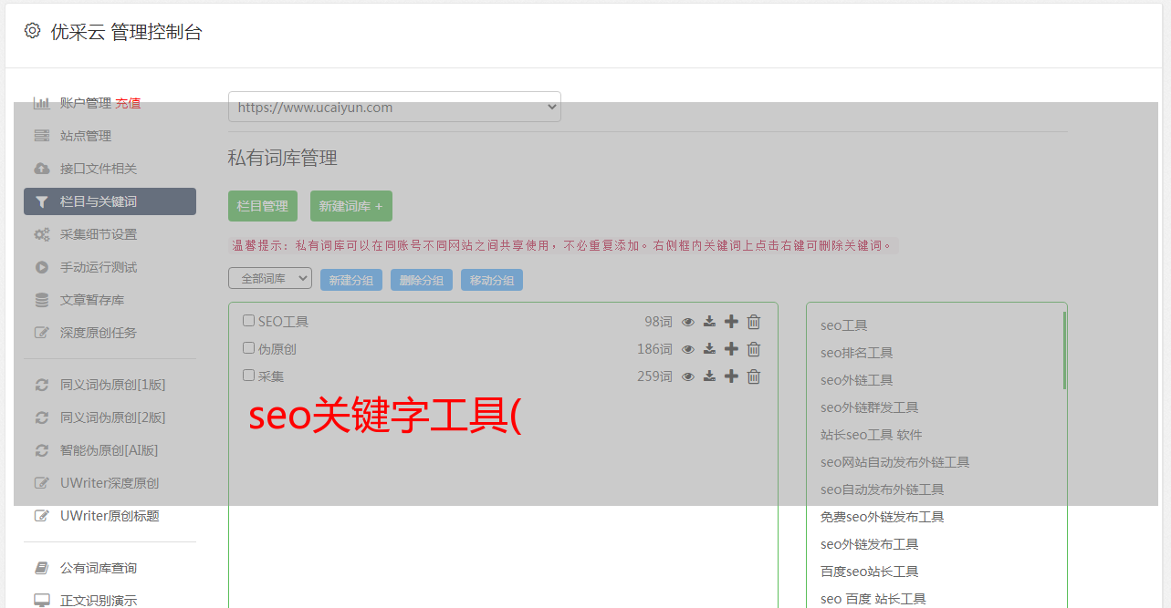The image size is (1171, 608).
Task: Download the 伪原创 word library
Action: [x=709, y=349]
